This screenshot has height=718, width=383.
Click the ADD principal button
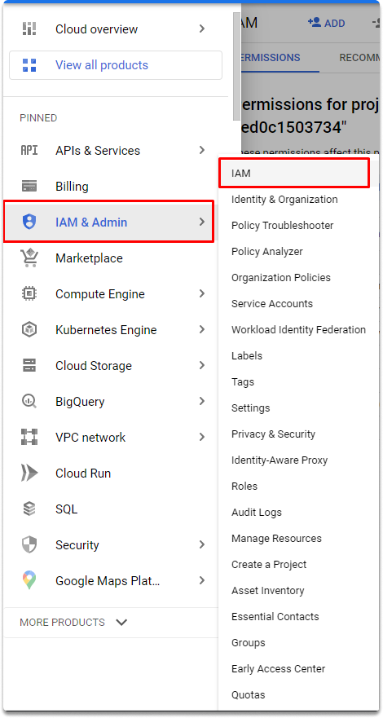click(x=326, y=24)
